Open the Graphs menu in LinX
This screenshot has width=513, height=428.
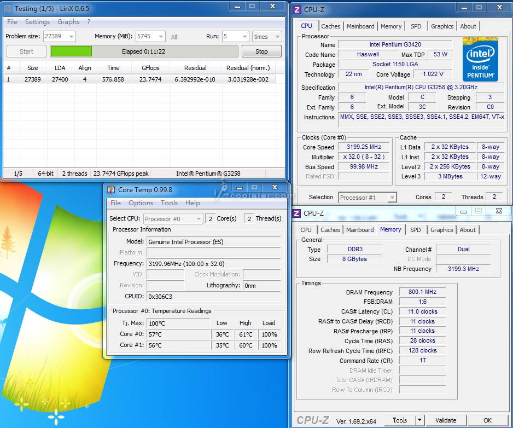[x=68, y=22]
